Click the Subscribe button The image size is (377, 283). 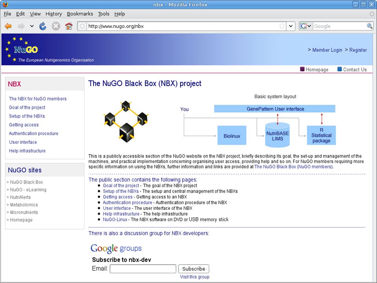coord(194,269)
